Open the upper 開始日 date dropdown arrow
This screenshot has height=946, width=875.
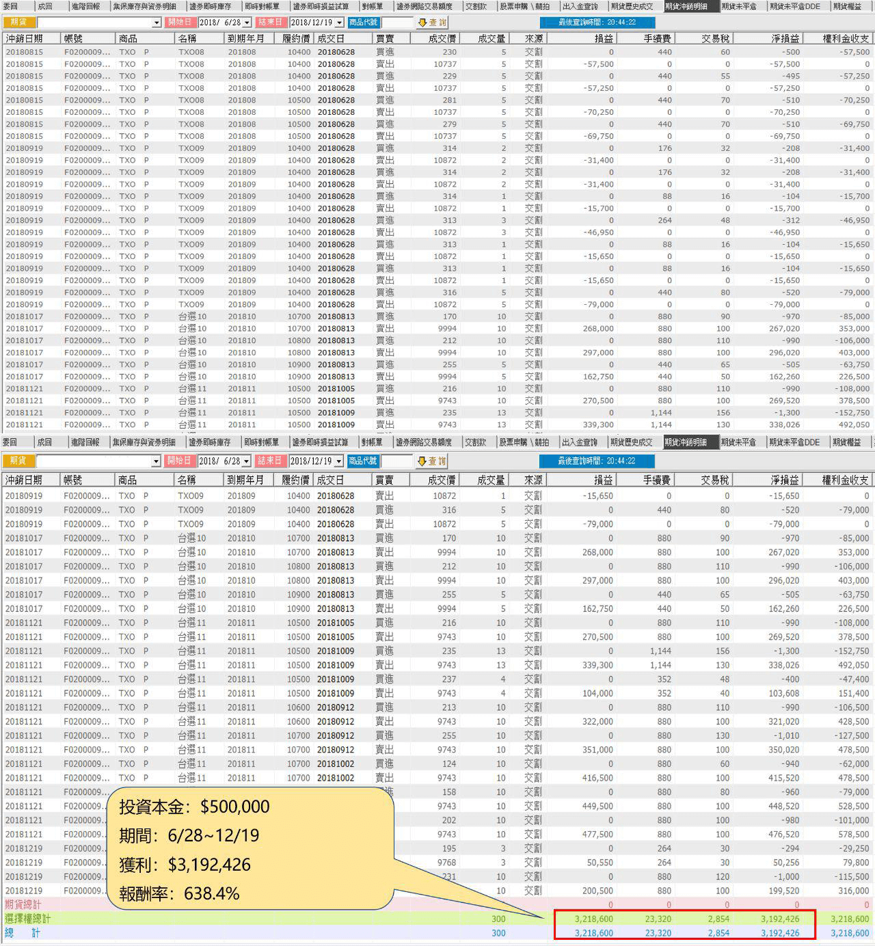click(x=247, y=23)
